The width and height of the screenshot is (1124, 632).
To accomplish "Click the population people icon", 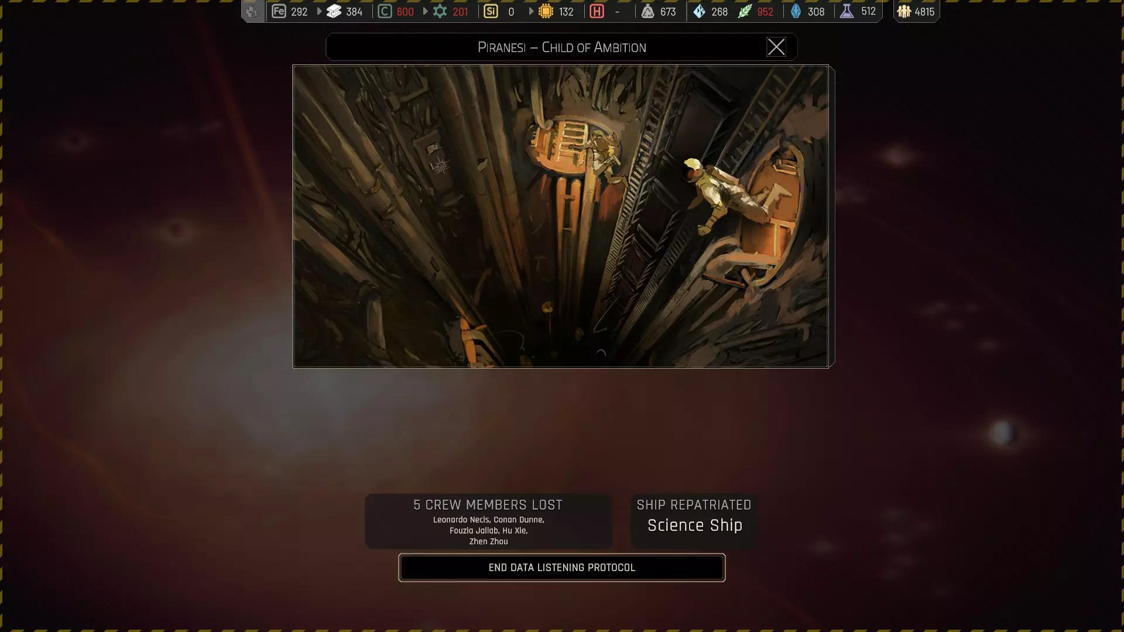I will pyautogui.click(x=904, y=11).
